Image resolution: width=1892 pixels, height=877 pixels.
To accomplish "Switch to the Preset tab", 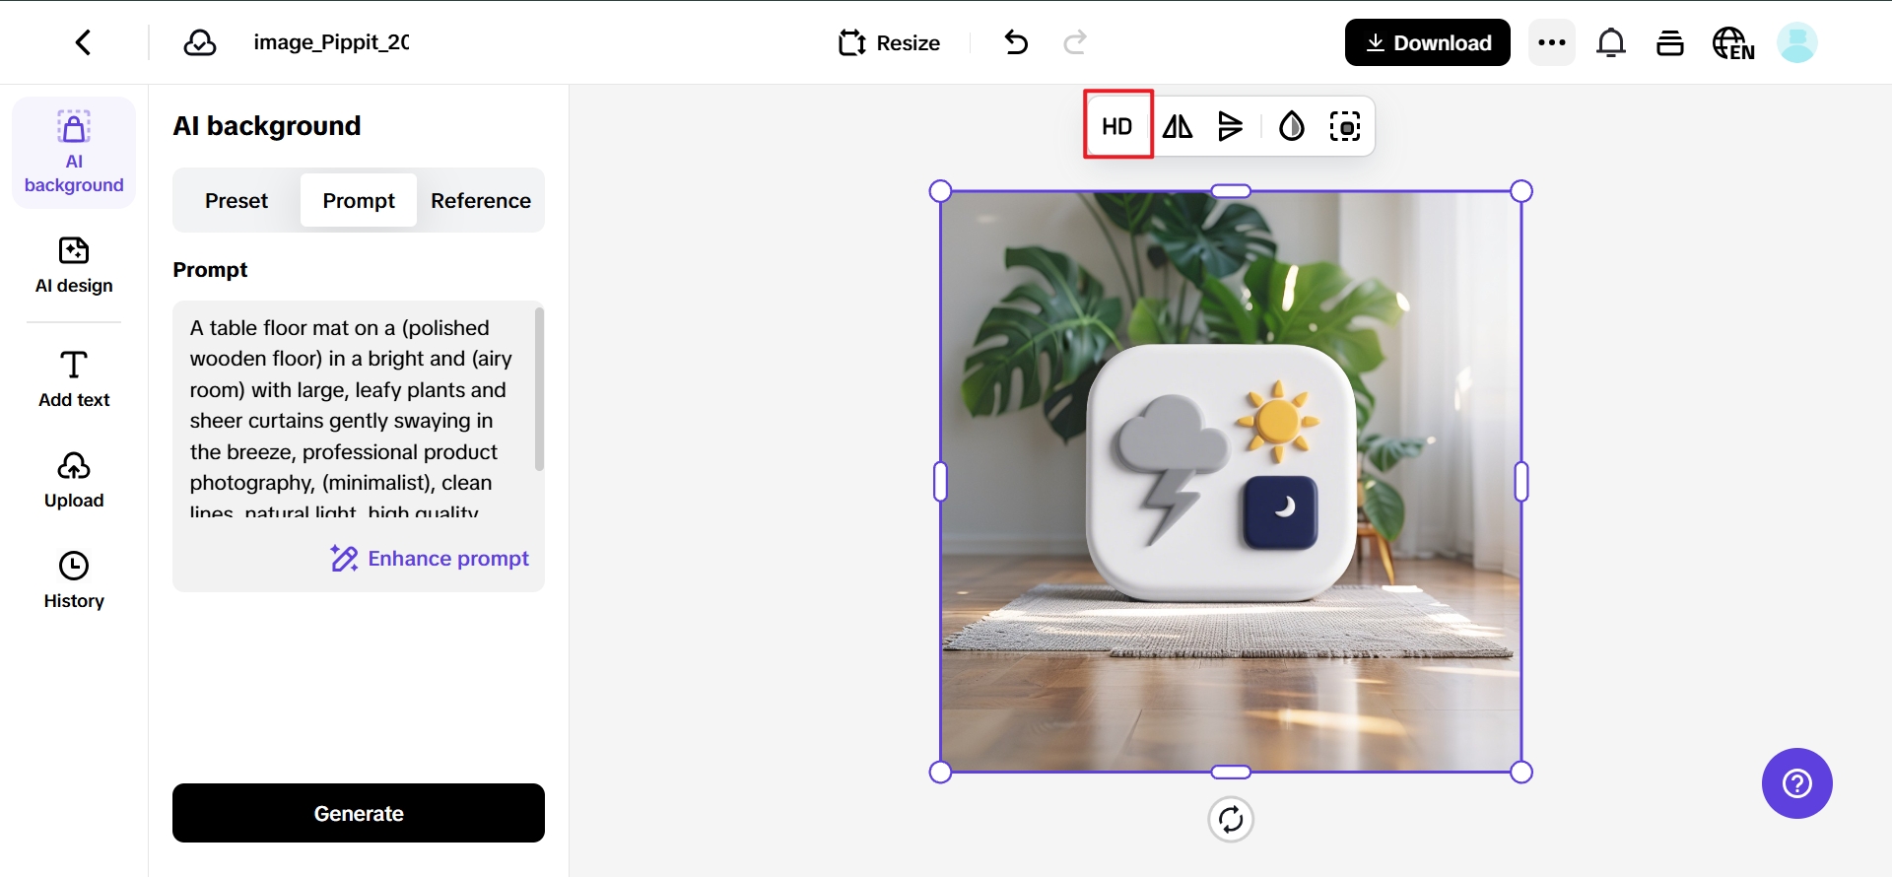I will [236, 201].
